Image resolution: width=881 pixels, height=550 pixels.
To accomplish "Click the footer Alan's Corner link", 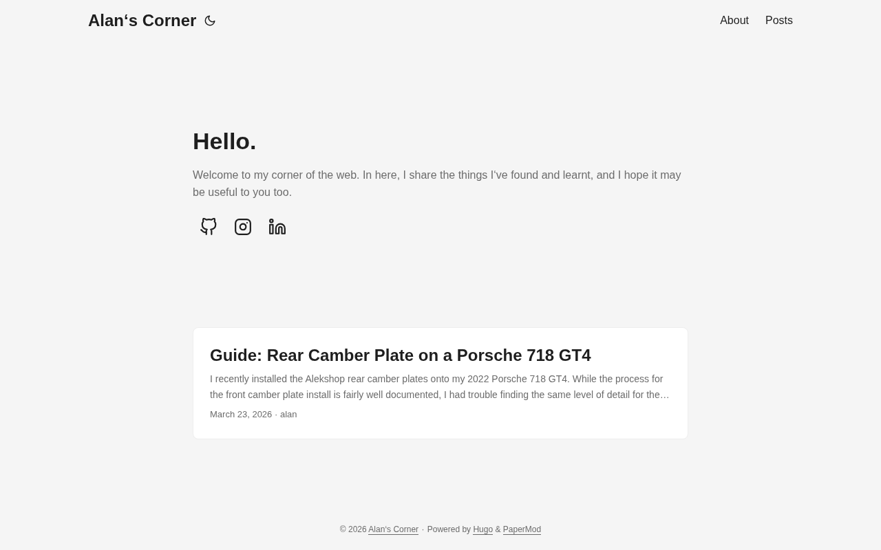I will 393,529.
